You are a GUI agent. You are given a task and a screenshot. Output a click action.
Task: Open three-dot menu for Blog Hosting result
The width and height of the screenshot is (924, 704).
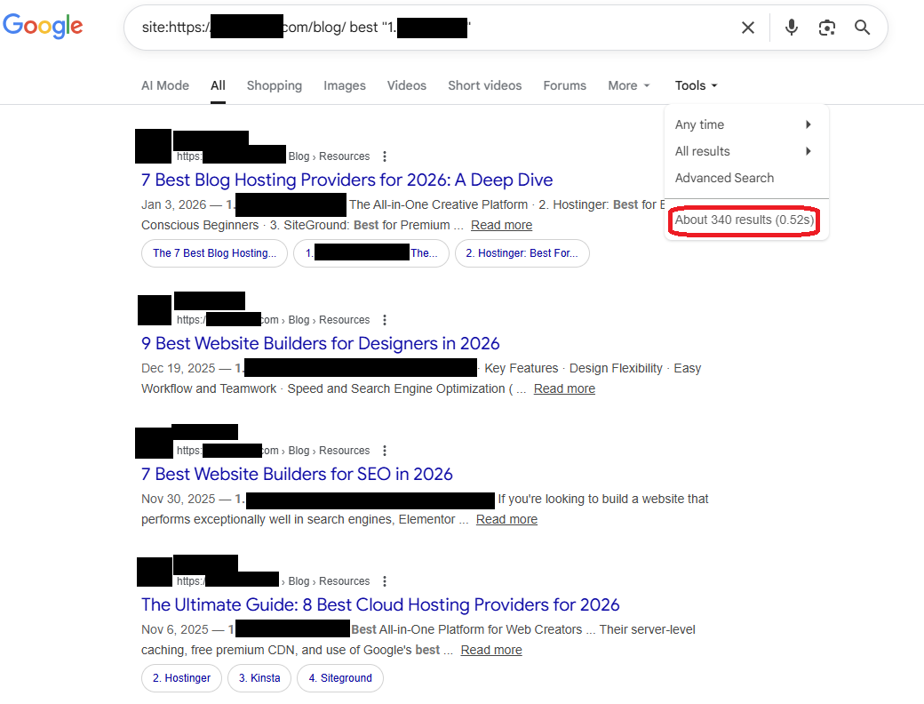point(385,156)
